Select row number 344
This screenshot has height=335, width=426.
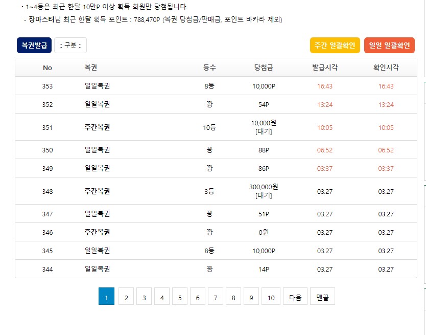click(48, 270)
